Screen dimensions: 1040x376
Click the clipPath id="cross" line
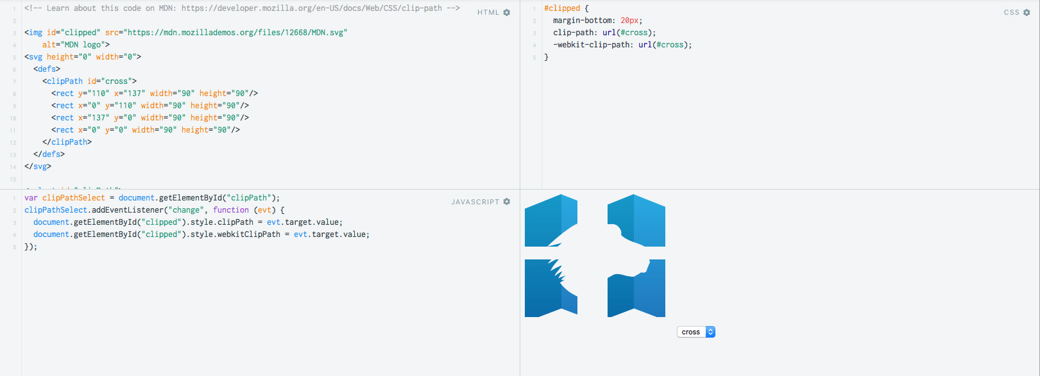pyautogui.click(x=89, y=81)
